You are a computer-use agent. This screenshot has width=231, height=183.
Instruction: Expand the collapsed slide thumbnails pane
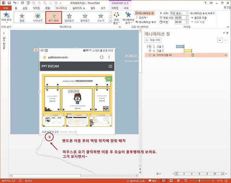click(4, 33)
